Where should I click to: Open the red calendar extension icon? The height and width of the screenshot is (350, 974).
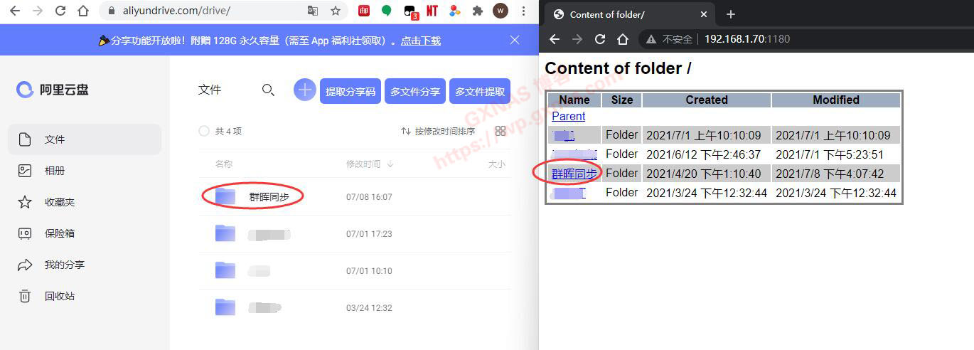[x=364, y=11]
